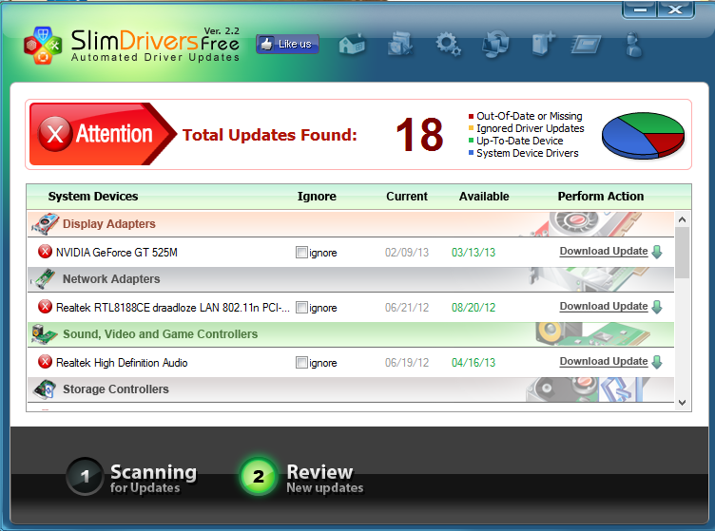Minimize the SlimDrivers window
This screenshot has width=715, height=531.
coord(640,9)
